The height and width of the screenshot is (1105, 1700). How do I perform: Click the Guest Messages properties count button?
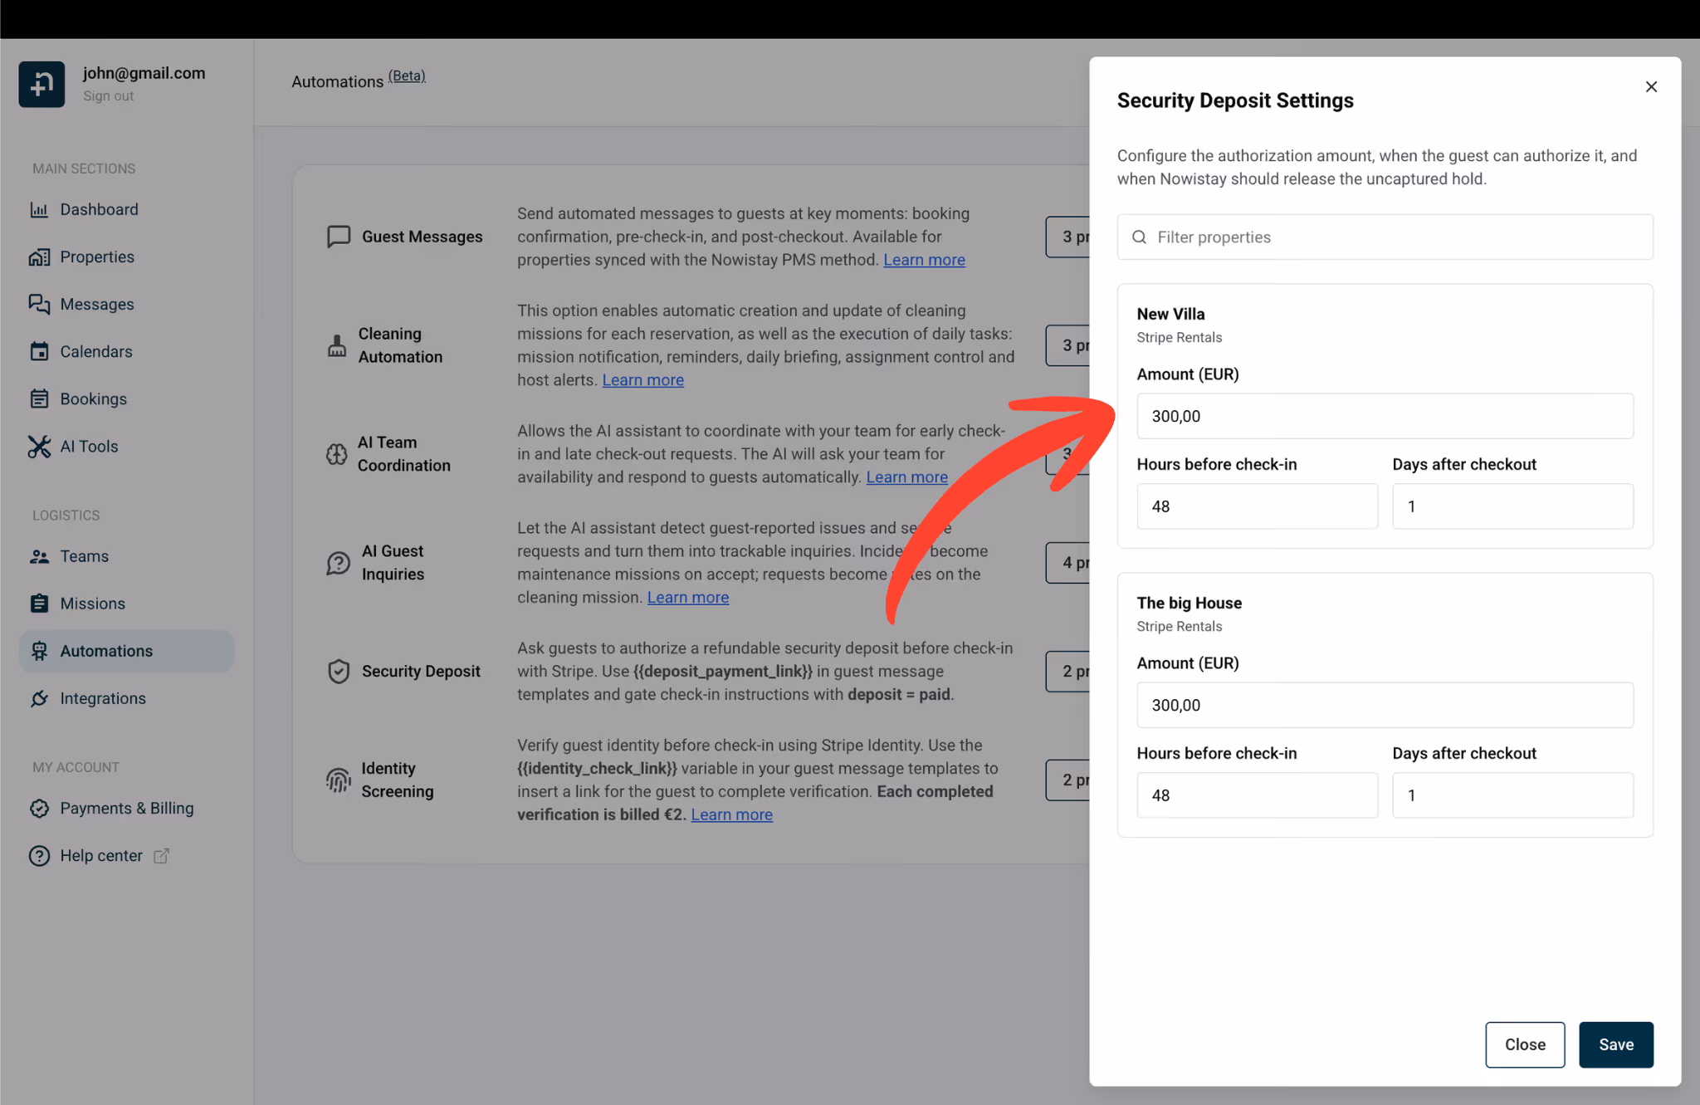click(x=1067, y=237)
